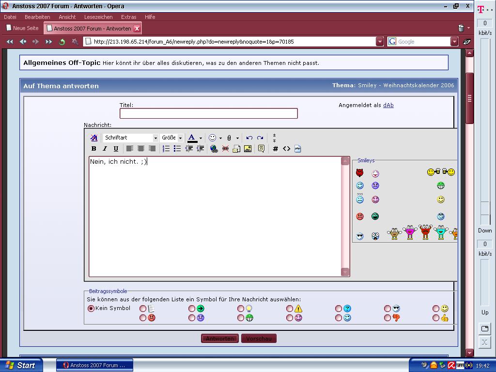Viewport: 496px width, 372px height.
Task: Open the Datei menu
Action: 10,17
